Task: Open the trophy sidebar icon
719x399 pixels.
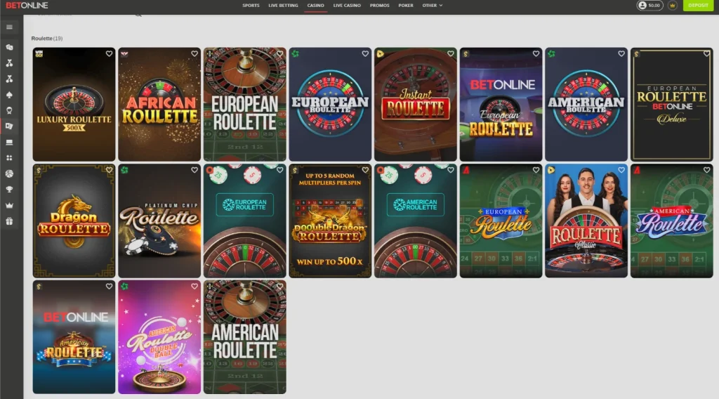Action: pyautogui.click(x=9, y=190)
